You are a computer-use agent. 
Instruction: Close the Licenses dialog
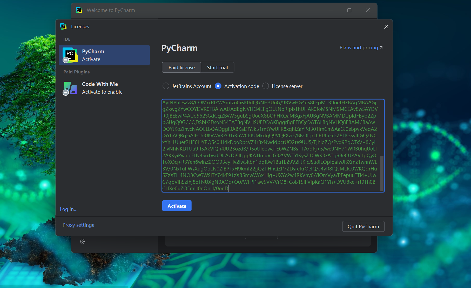tap(386, 27)
